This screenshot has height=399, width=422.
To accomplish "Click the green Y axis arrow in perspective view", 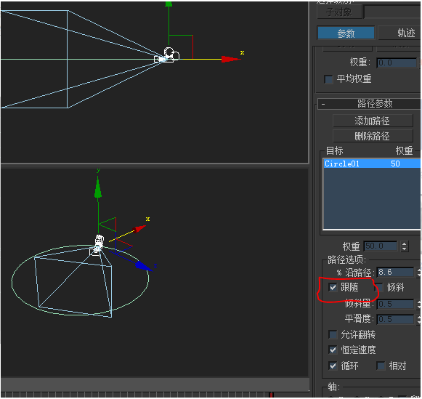I will coord(98,188).
